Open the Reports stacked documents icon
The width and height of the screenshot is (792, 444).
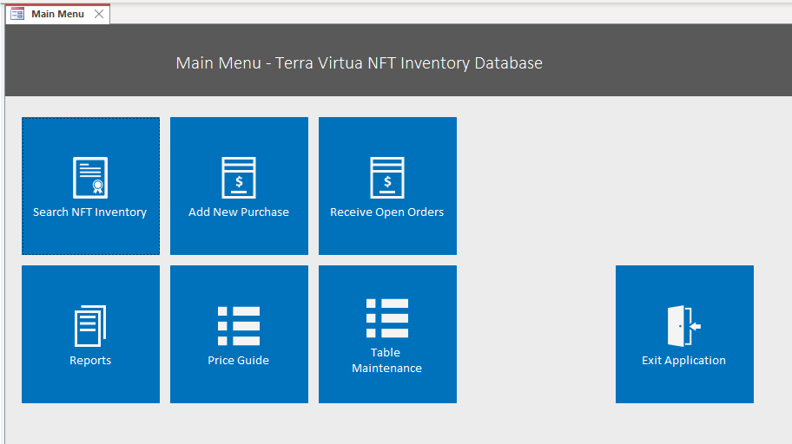[x=90, y=326]
